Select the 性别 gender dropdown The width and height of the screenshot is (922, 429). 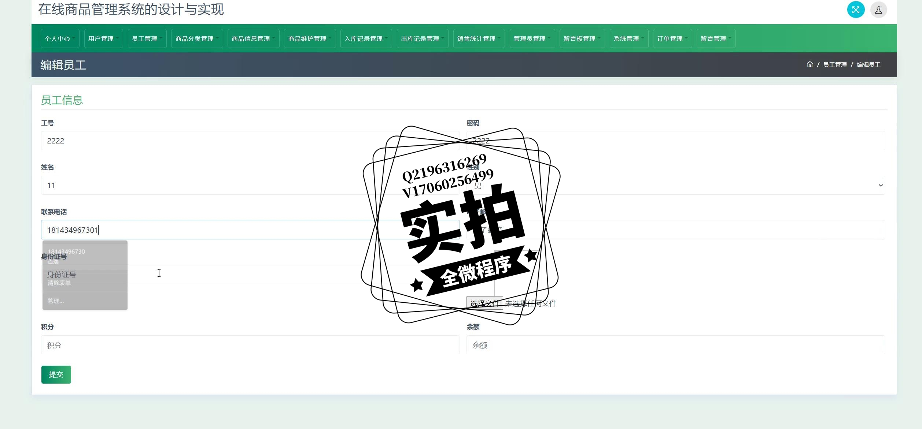pyautogui.click(x=675, y=185)
